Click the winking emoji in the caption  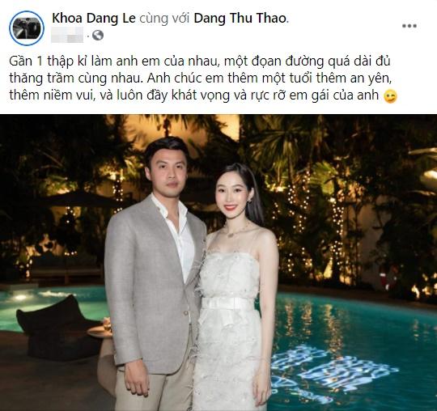pos(390,96)
